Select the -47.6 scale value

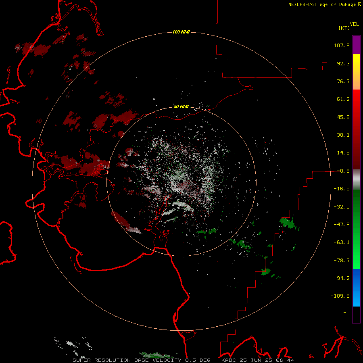[342, 225]
